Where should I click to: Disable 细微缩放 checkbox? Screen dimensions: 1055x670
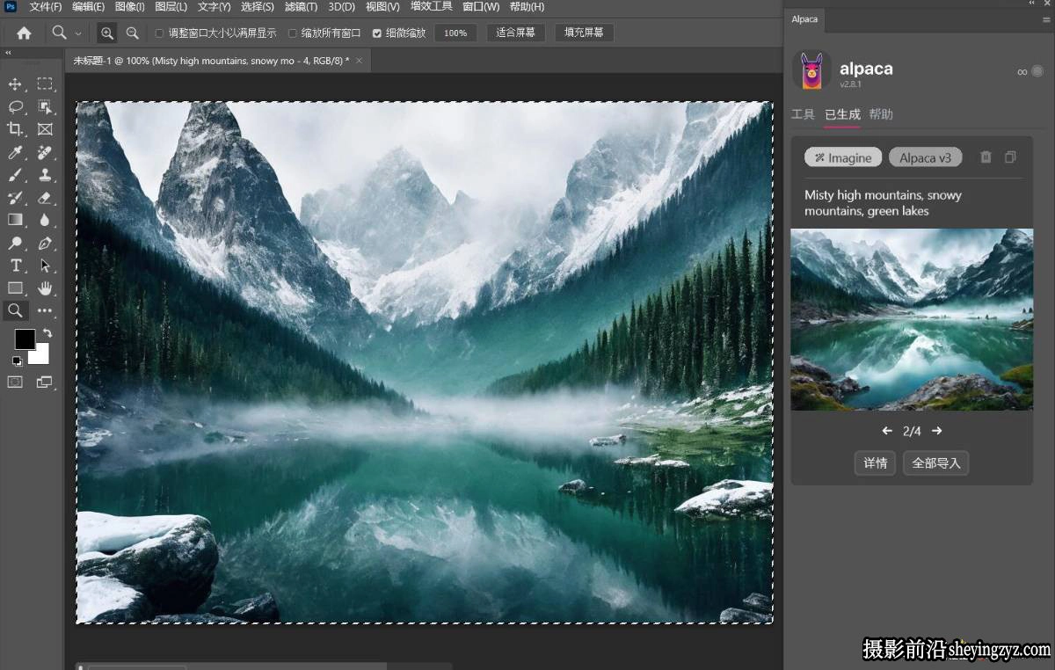377,33
